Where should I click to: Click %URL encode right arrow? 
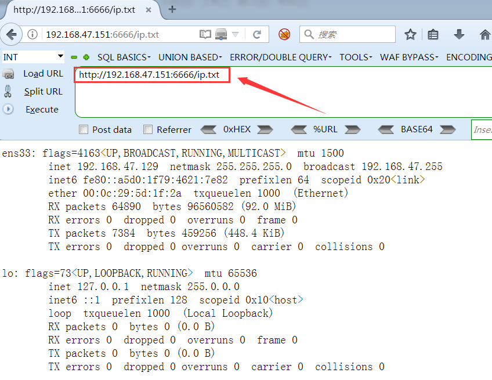click(x=353, y=129)
